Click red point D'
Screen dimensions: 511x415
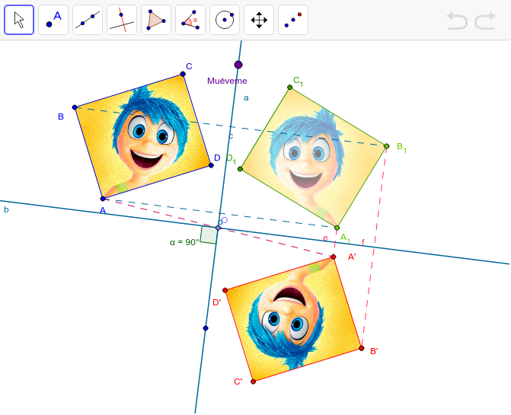click(225, 290)
